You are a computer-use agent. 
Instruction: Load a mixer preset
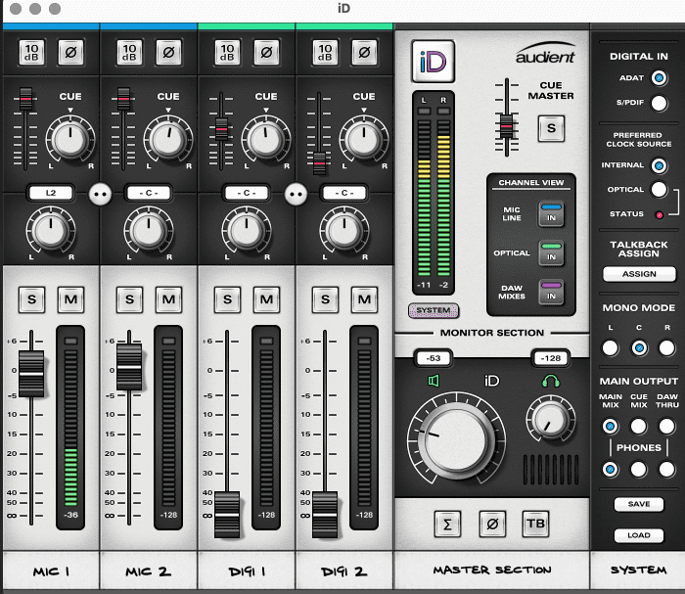[x=639, y=535]
